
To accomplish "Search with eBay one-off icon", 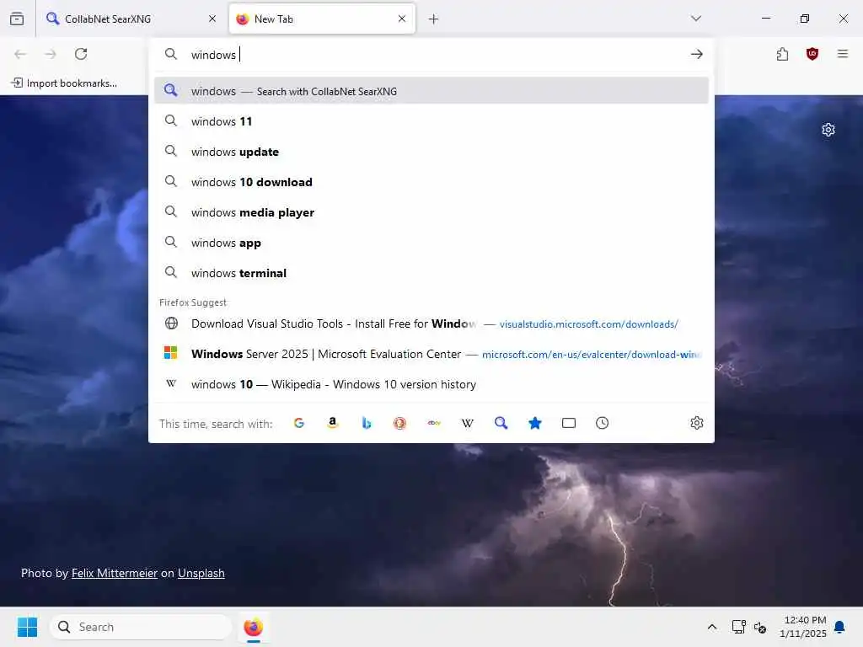I will tap(434, 423).
